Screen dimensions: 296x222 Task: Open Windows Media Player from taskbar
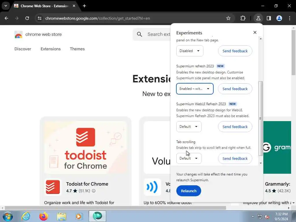[x=79, y=216]
